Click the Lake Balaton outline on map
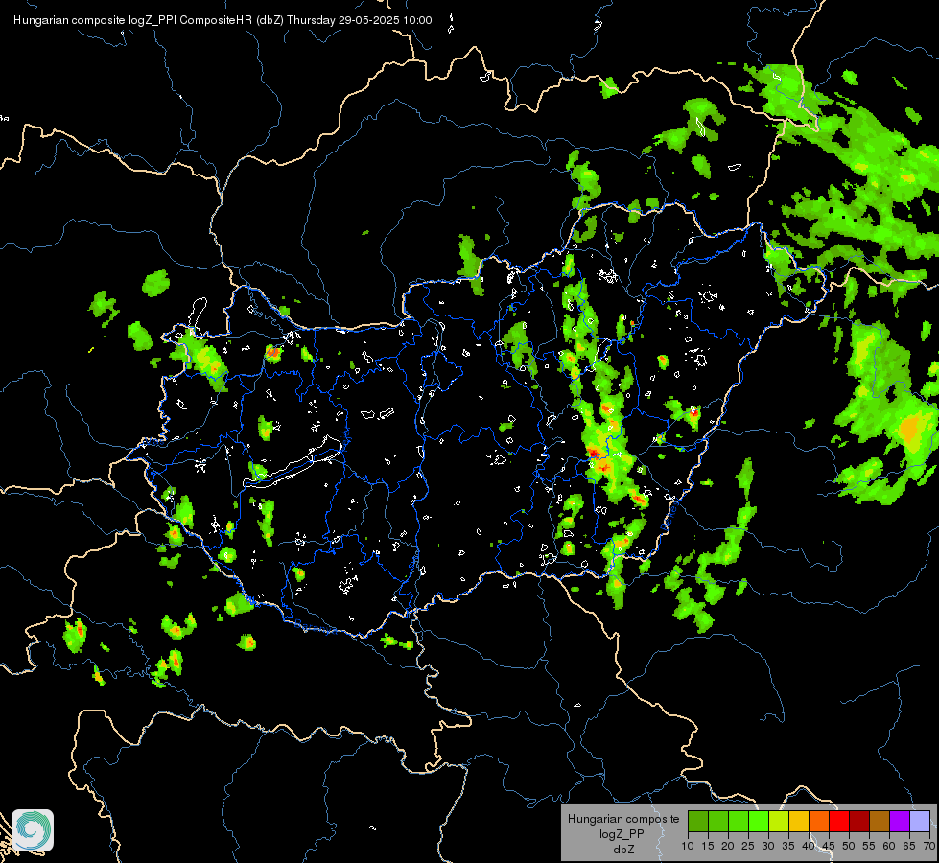The height and width of the screenshot is (863, 939). (x=293, y=463)
